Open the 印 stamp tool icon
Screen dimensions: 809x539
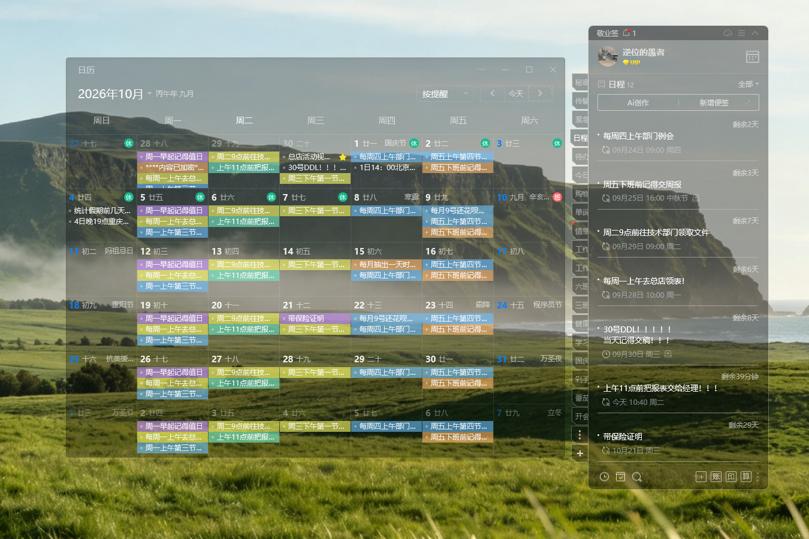tap(731, 477)
